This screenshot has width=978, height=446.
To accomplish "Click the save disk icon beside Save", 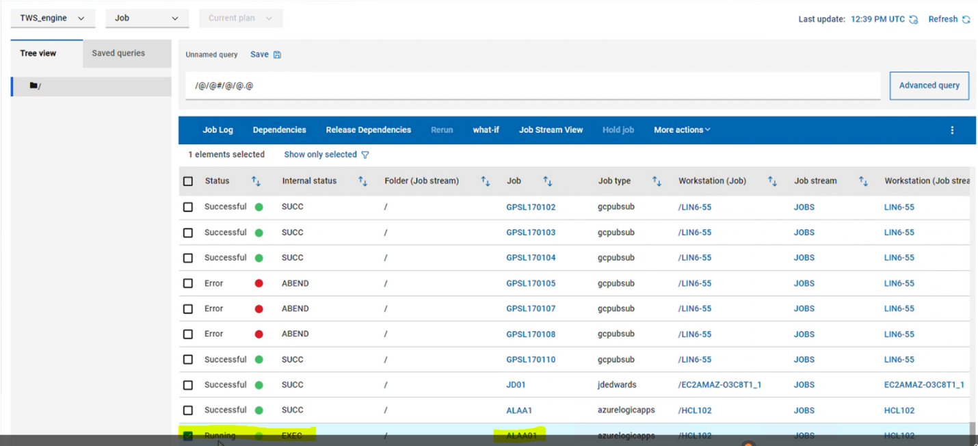I will [x=277, y=55].
